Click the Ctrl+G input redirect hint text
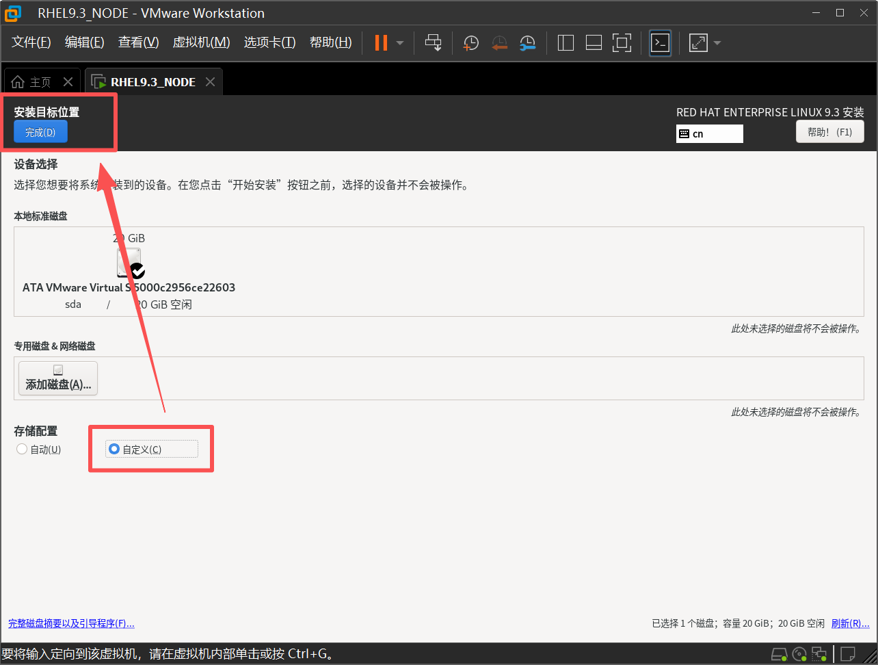 [170, 654]
